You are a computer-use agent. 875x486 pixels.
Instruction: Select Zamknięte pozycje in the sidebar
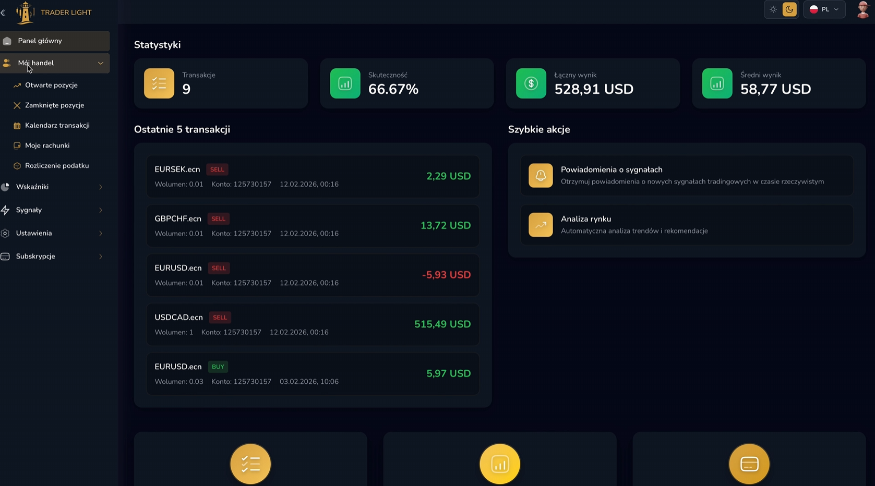click(x=55, y=105)
